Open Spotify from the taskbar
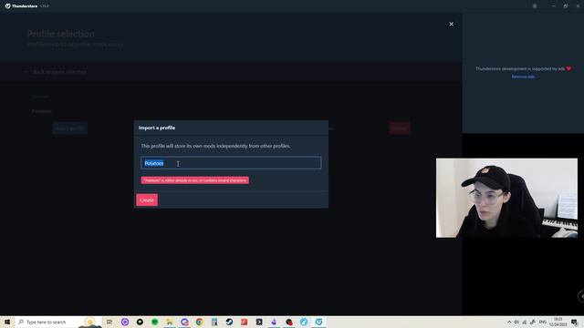 pos(154,322)
